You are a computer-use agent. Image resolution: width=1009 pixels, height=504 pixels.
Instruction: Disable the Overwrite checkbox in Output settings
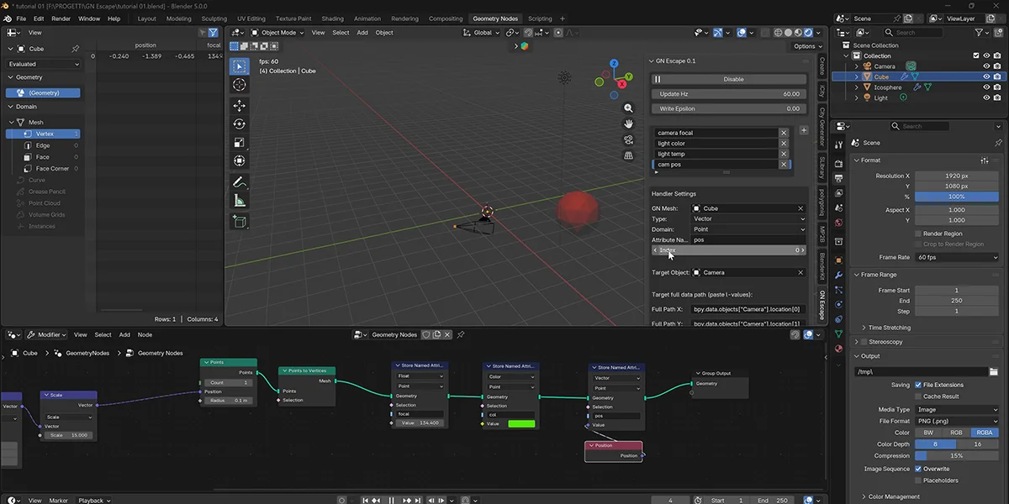coord(918,469)
